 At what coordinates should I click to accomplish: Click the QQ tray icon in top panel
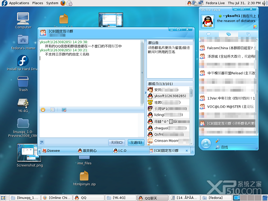coord(189,3)
